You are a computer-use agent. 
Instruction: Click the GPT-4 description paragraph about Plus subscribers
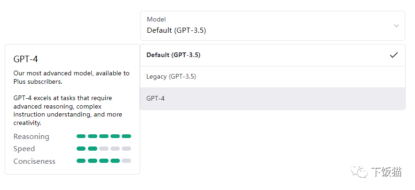coord(71,77)
